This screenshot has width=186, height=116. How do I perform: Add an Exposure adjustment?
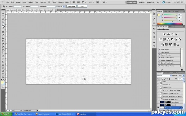(x=176, y=34)
